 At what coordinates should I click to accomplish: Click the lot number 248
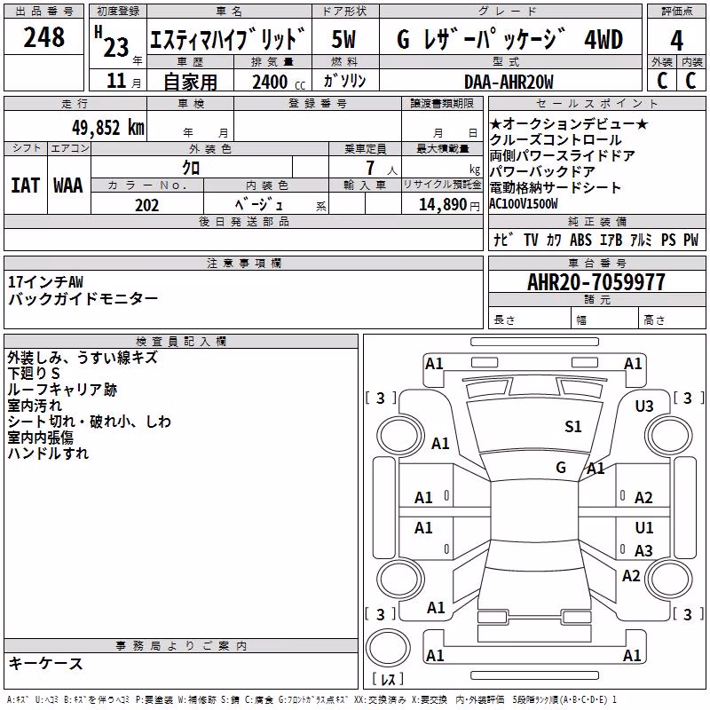(43, 37)
